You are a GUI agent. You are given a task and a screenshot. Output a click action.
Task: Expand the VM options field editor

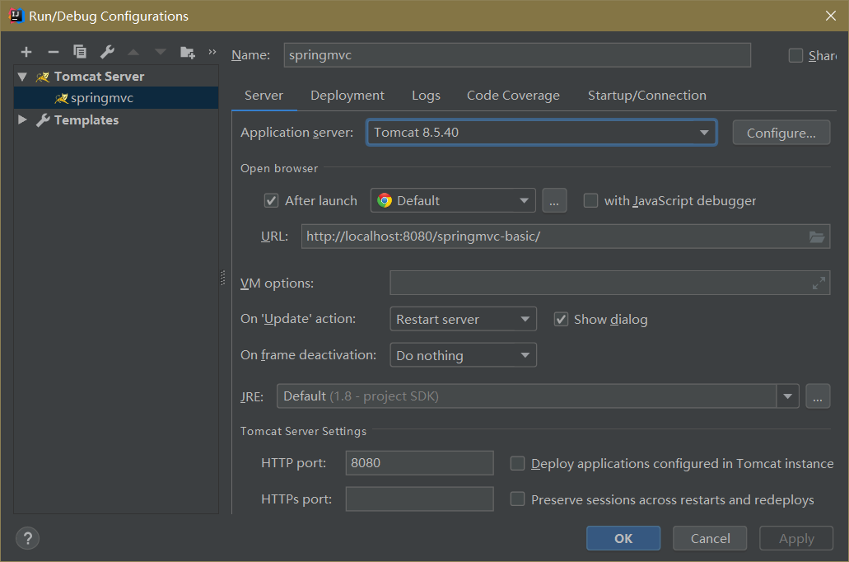[x=819, y=283]
